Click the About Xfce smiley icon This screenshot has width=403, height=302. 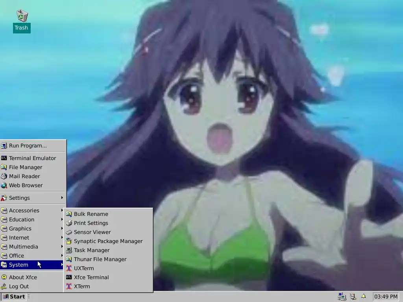tap(4, 277)
